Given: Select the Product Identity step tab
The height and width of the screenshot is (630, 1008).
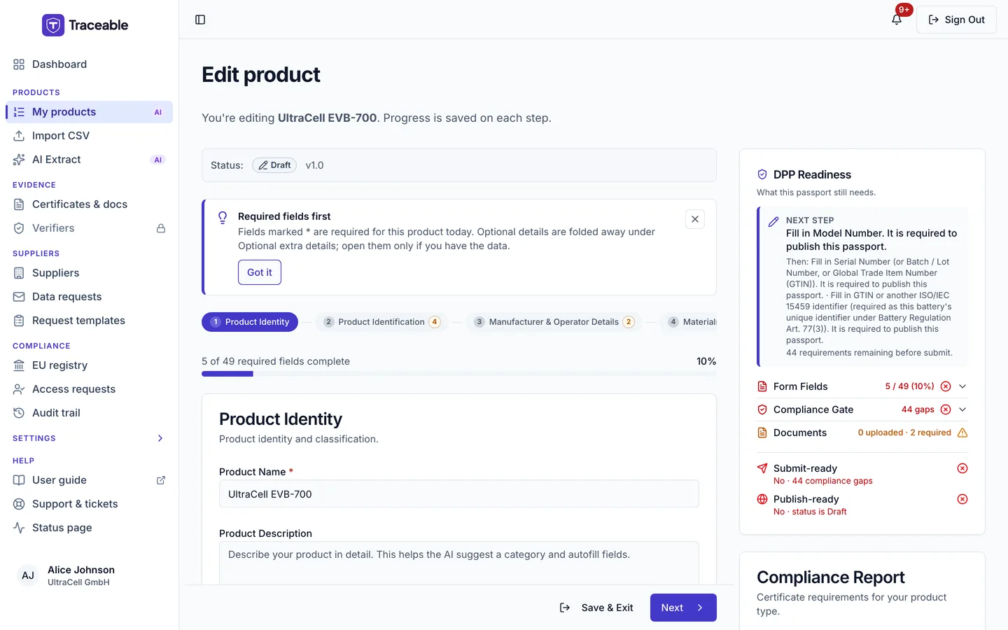Looking at the screenshot, I should pyautogui.click(x=250, y=322).
